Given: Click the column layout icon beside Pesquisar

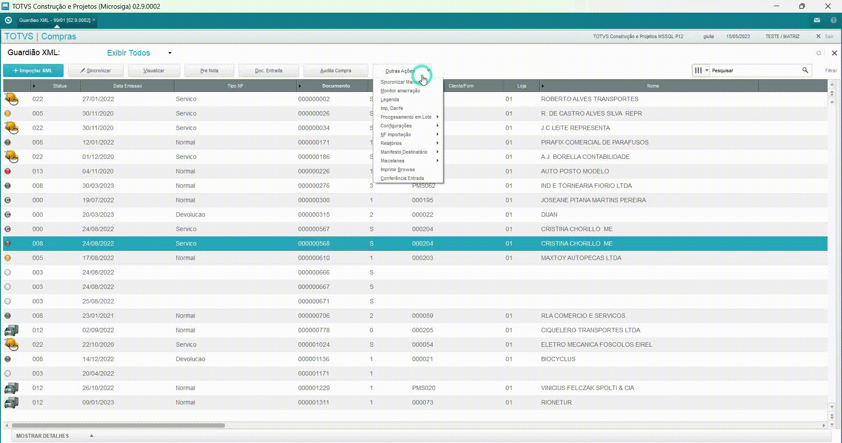Looking at the screenshot, I should (698, 70).
